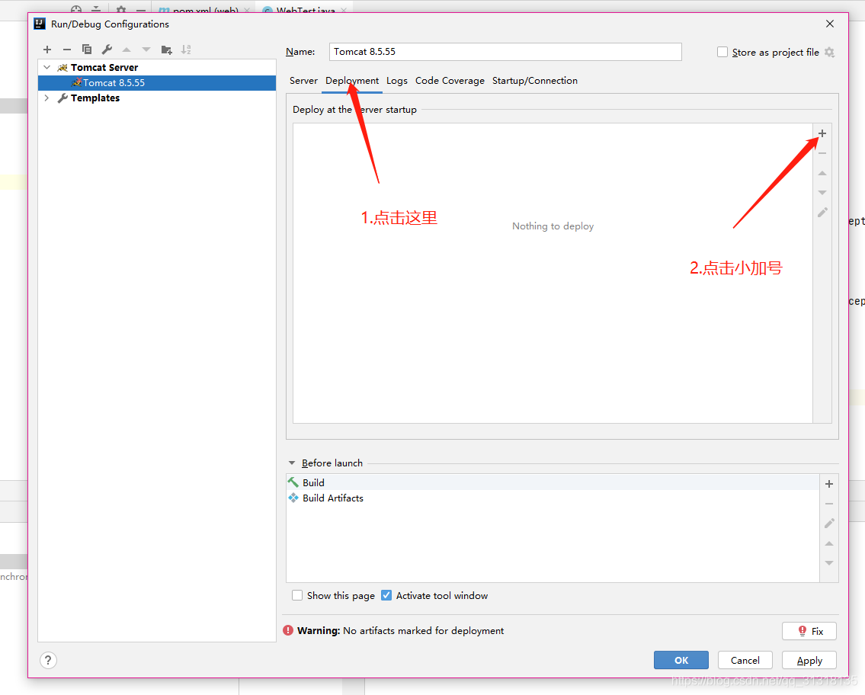The height and width of the screenshot is (695, 865).
Task: Apply the configuration changes
Action: 809,660
